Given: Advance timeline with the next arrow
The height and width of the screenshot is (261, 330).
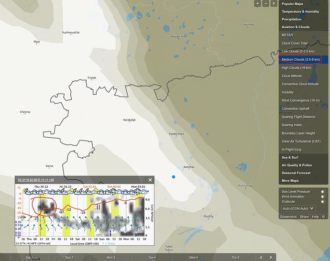Looking at the screenshot, I should click(271, 257).
